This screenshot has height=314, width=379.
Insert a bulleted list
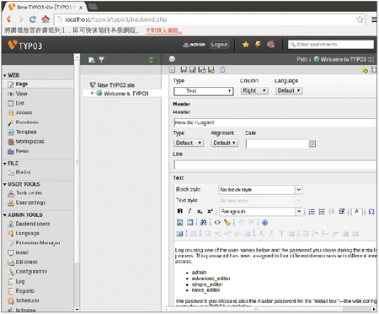[x=322, y=212]
